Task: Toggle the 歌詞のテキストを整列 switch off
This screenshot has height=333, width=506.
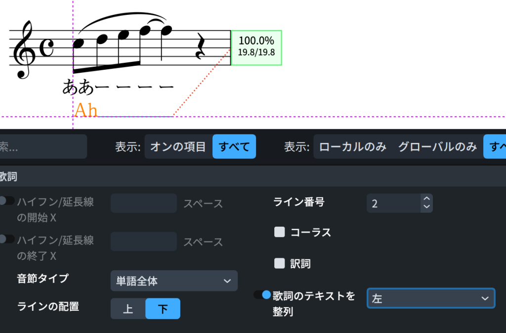Action: point(262,295)
